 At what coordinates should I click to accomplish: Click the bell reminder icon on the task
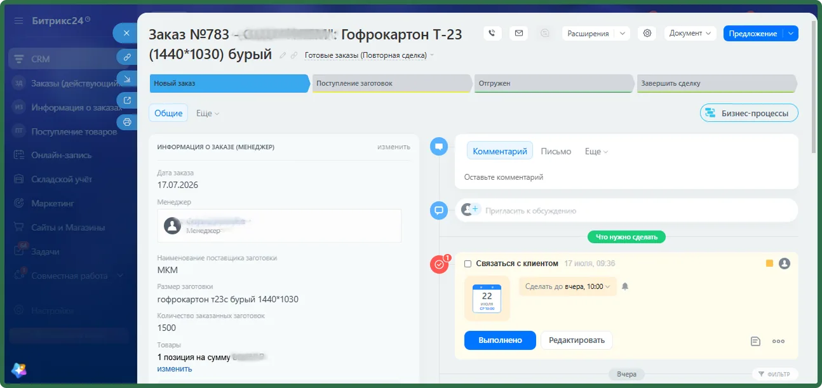tap(625, 286)
